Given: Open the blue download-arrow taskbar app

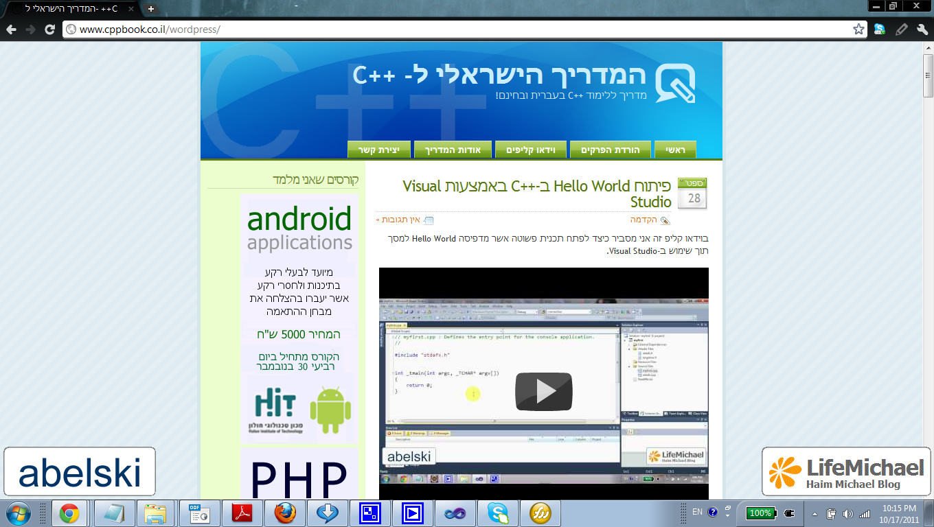Looking at the screenshot, I should 327,513.
